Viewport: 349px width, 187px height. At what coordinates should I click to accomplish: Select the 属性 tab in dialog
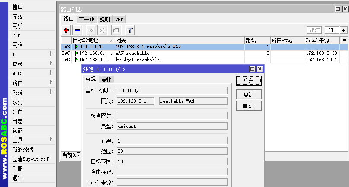pos(106,79)
